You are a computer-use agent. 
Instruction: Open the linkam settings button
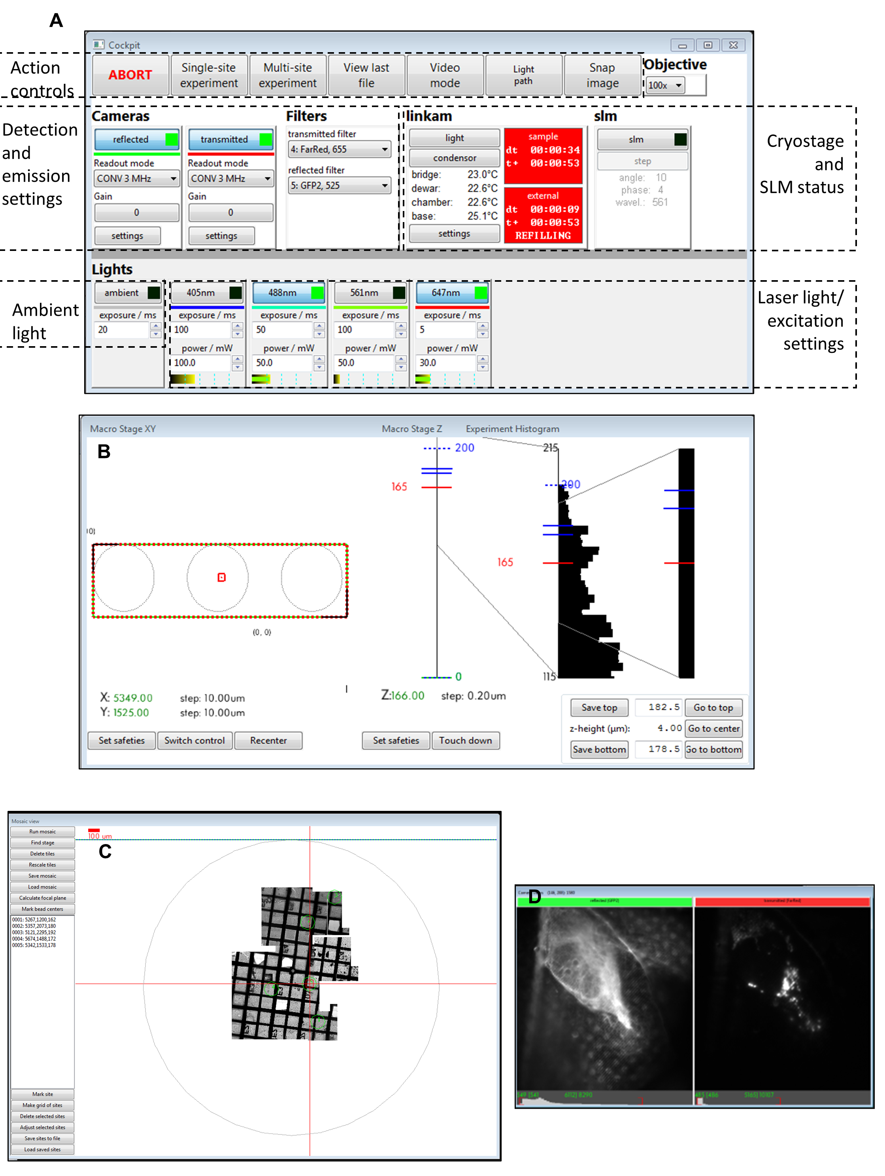pyautogui.click(x=454, y=234)
